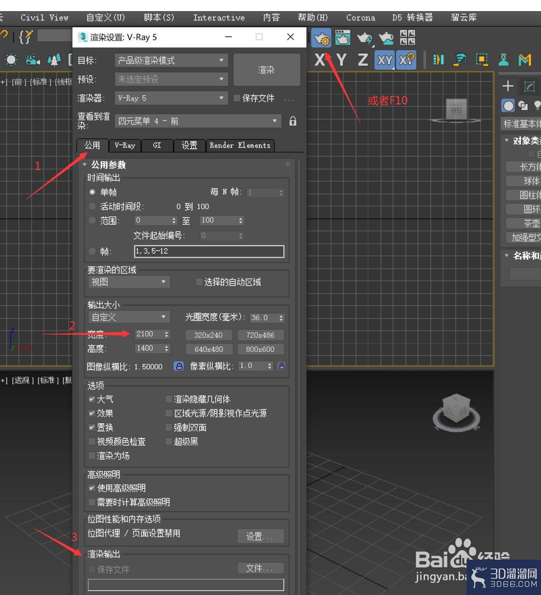The width and height of the screenshot is (541, 595).
Task: Click 设置... bitmap proxy button
Action: (260, 536)
